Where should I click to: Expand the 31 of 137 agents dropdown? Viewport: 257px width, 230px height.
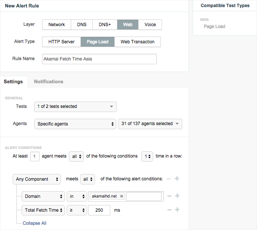point(150,124)
